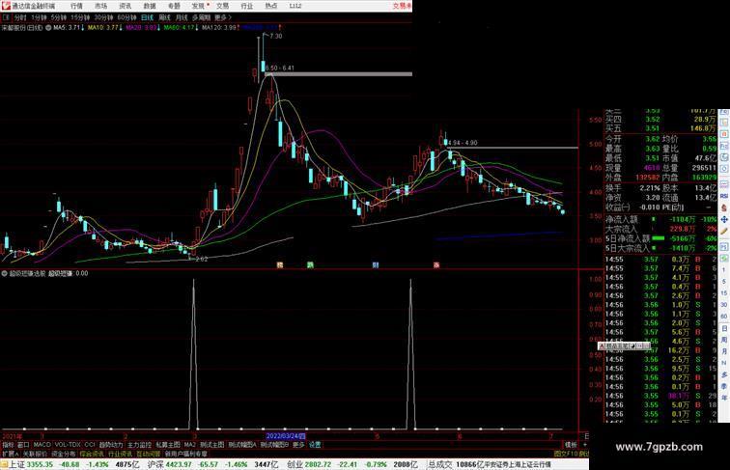The width and height of the screenshot is (730, 470).
Task: Switch sub-chart to MACD indicator
Action: (42, 445)
